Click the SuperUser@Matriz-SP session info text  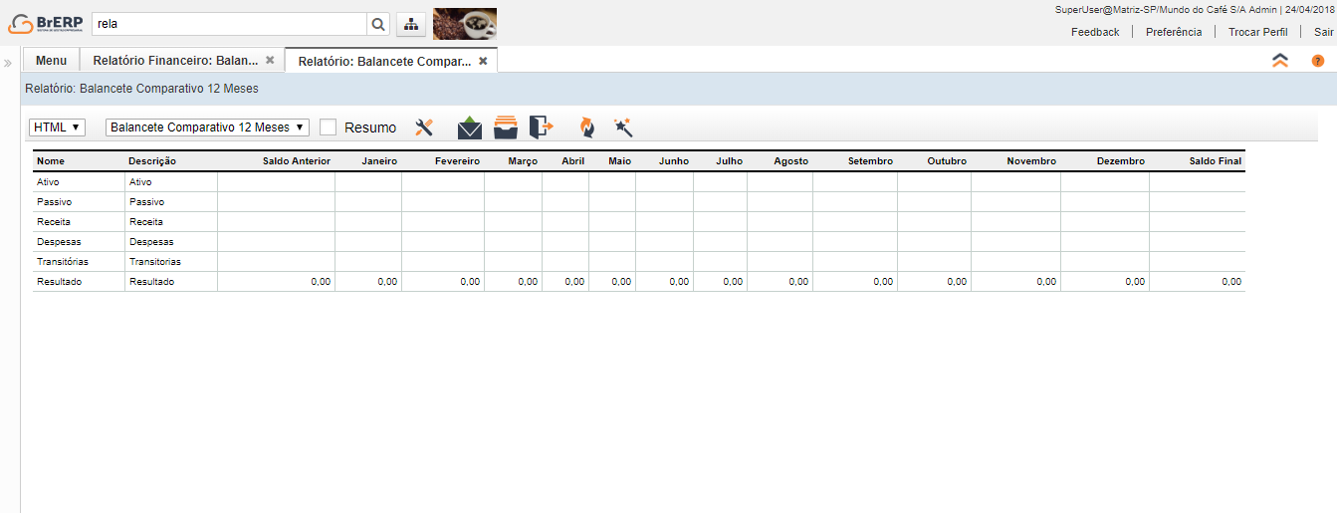[x=1195, y=9]
